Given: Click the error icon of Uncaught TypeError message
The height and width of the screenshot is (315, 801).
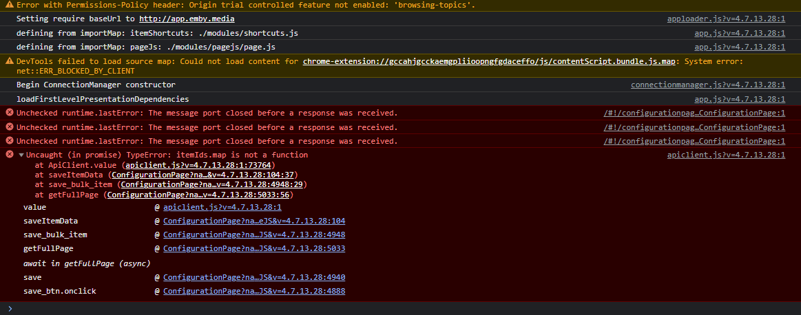Looking at the screenshot, I should [9, 154].
